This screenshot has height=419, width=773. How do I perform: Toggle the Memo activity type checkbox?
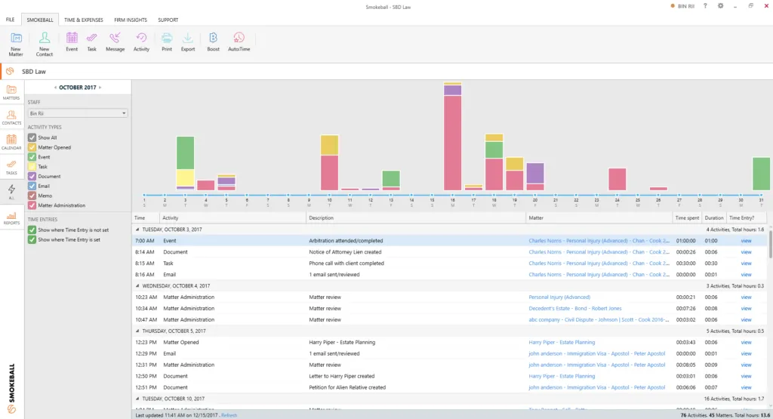pyautogui.click(x=32, y=196)
